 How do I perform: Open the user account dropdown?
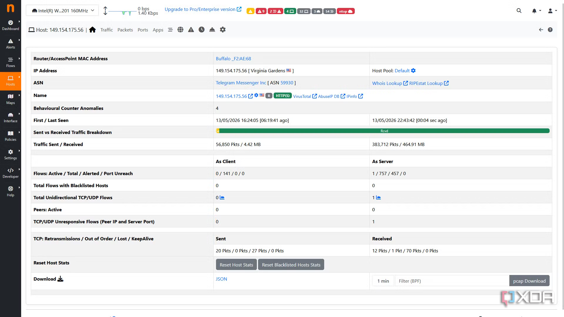(x=553, y=11)
